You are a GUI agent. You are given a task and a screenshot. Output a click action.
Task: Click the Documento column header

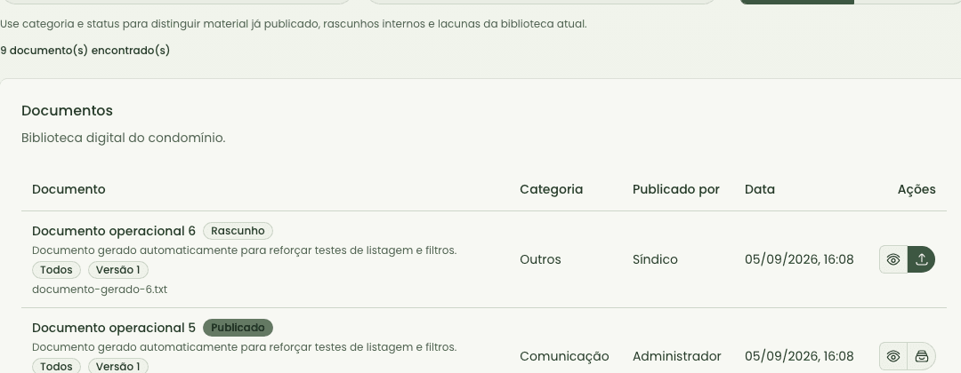tap(69, 189)
